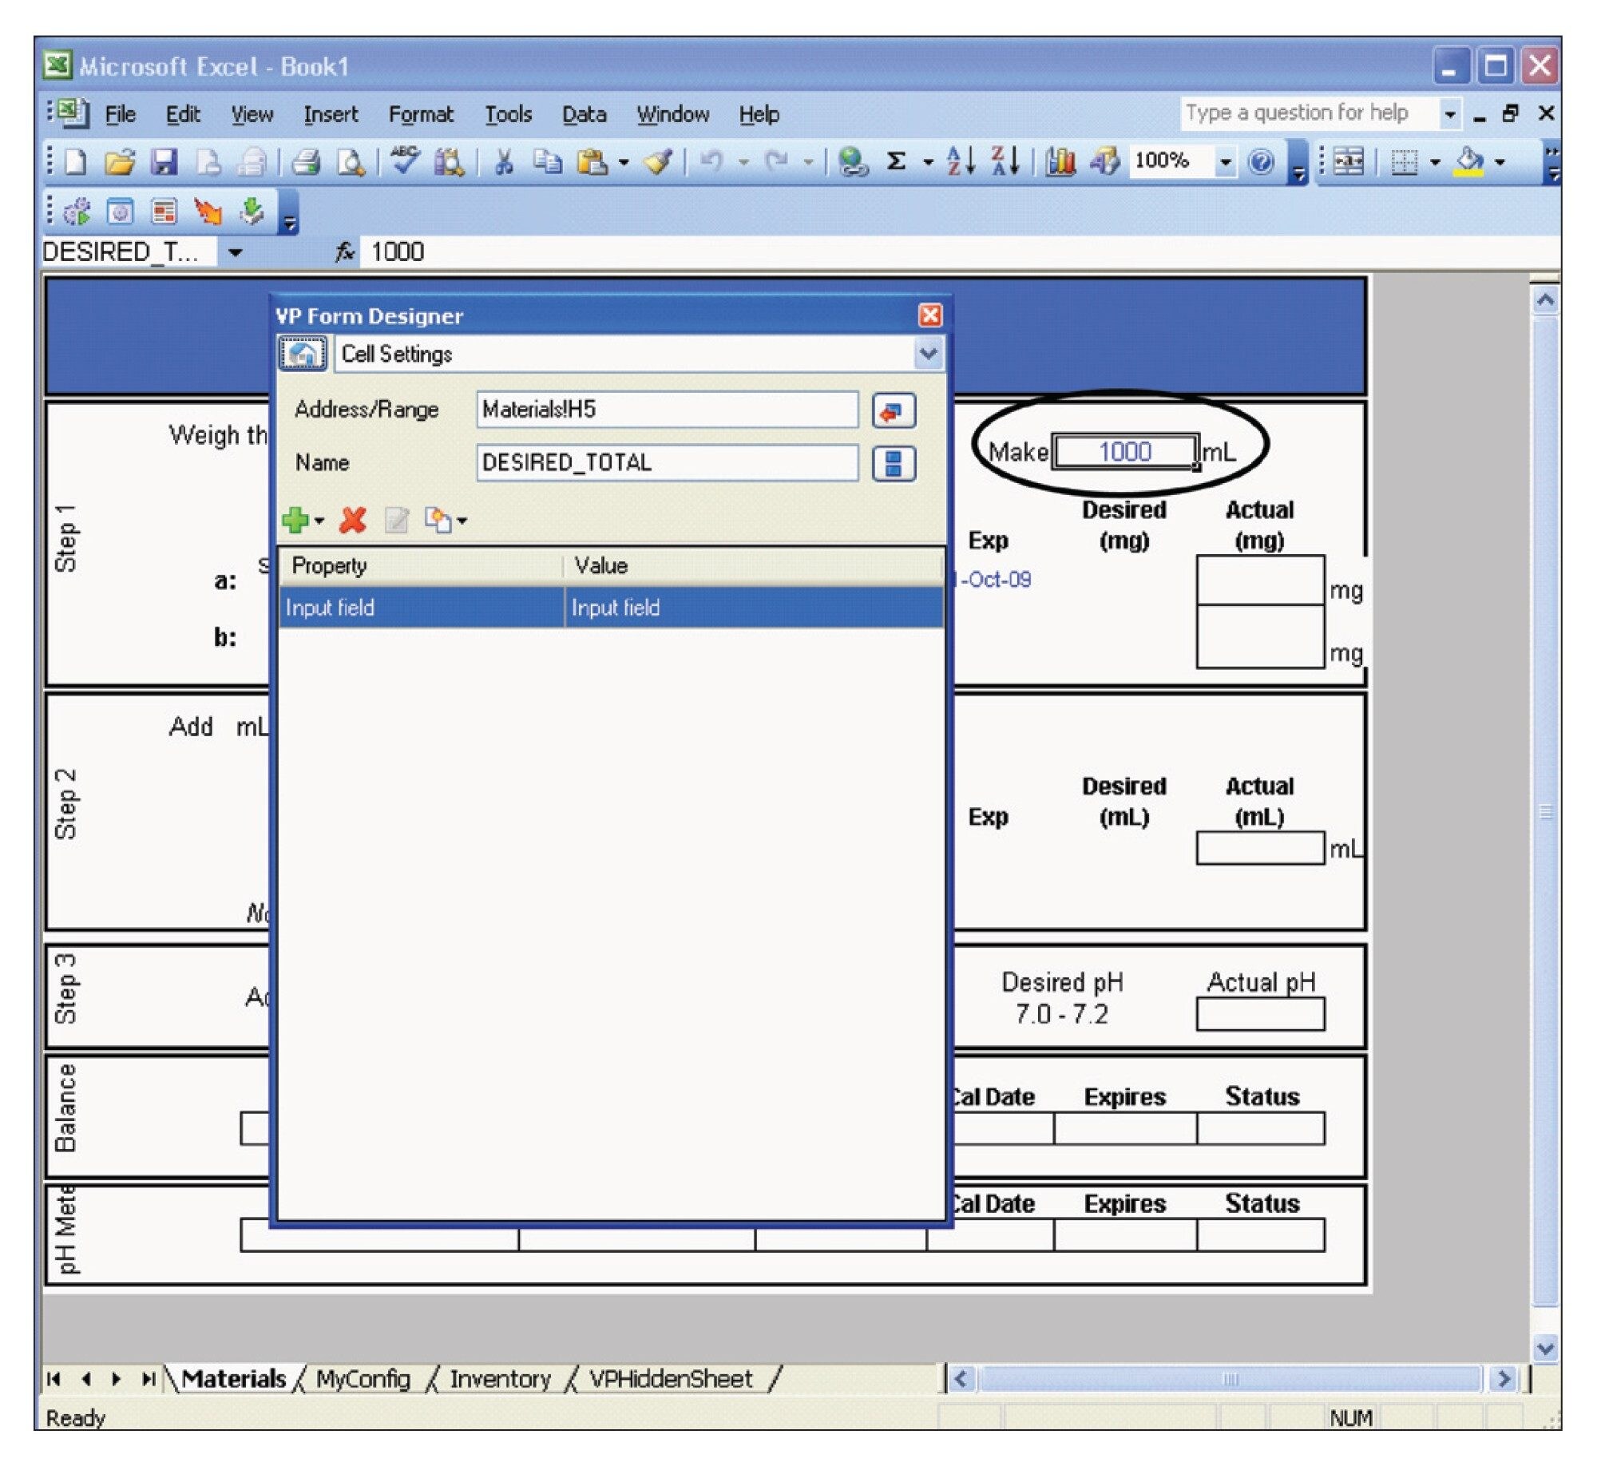Switch to the Inventory sheet tab
Viewport: 1597px width, 1462px height.
pos(501,1379)
